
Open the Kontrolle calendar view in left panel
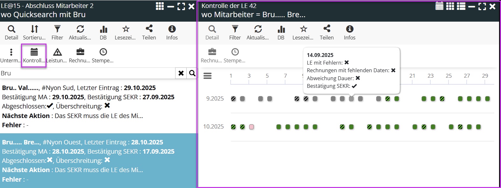(x=34, y=55)
